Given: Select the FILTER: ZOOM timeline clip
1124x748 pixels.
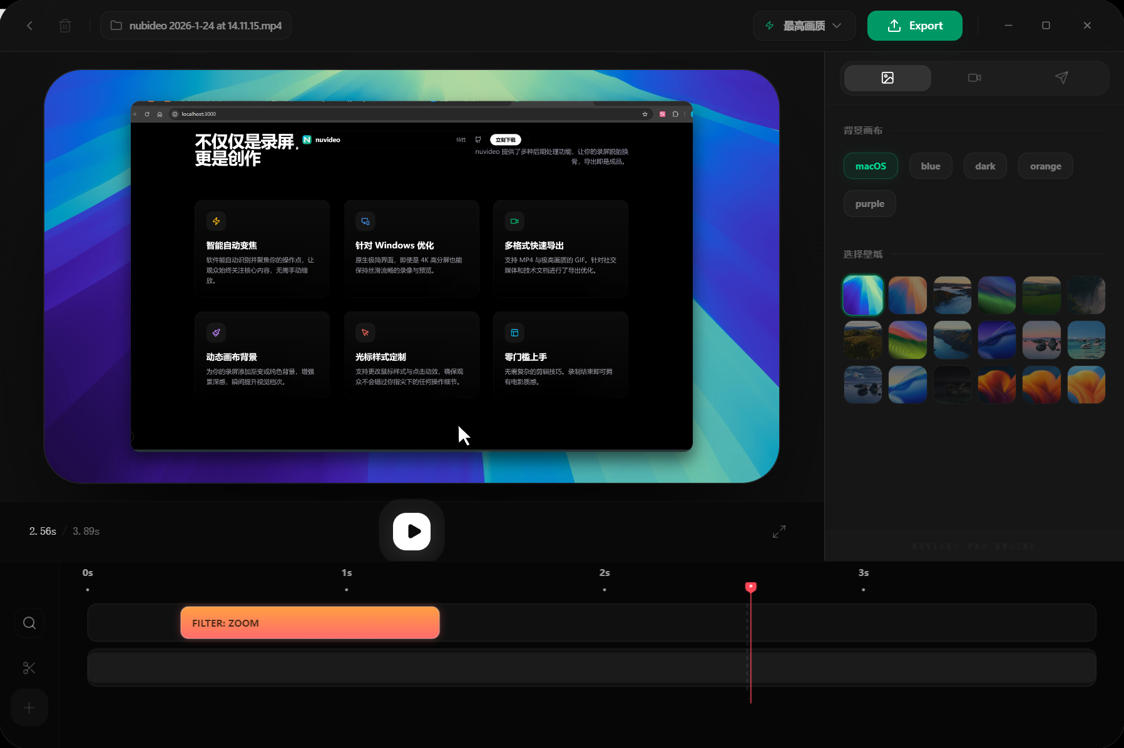Looking at the screenshot, I should point(310,623).
